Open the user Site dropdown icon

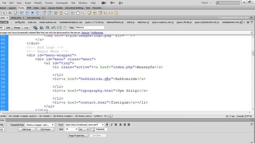click(x=120, y=3)
